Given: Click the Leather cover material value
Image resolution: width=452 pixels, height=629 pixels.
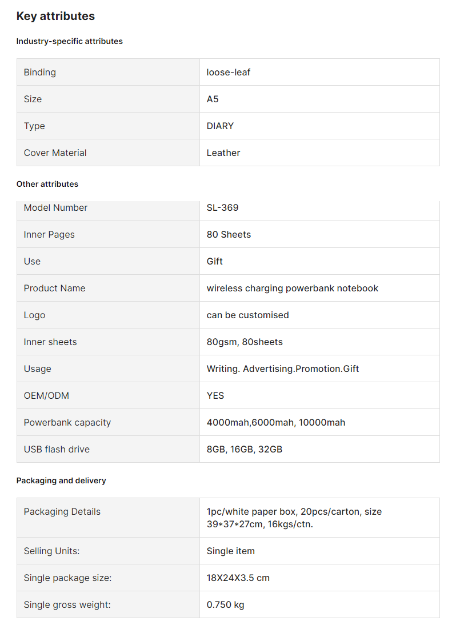Looking at the screenshot, I should 223,153.
